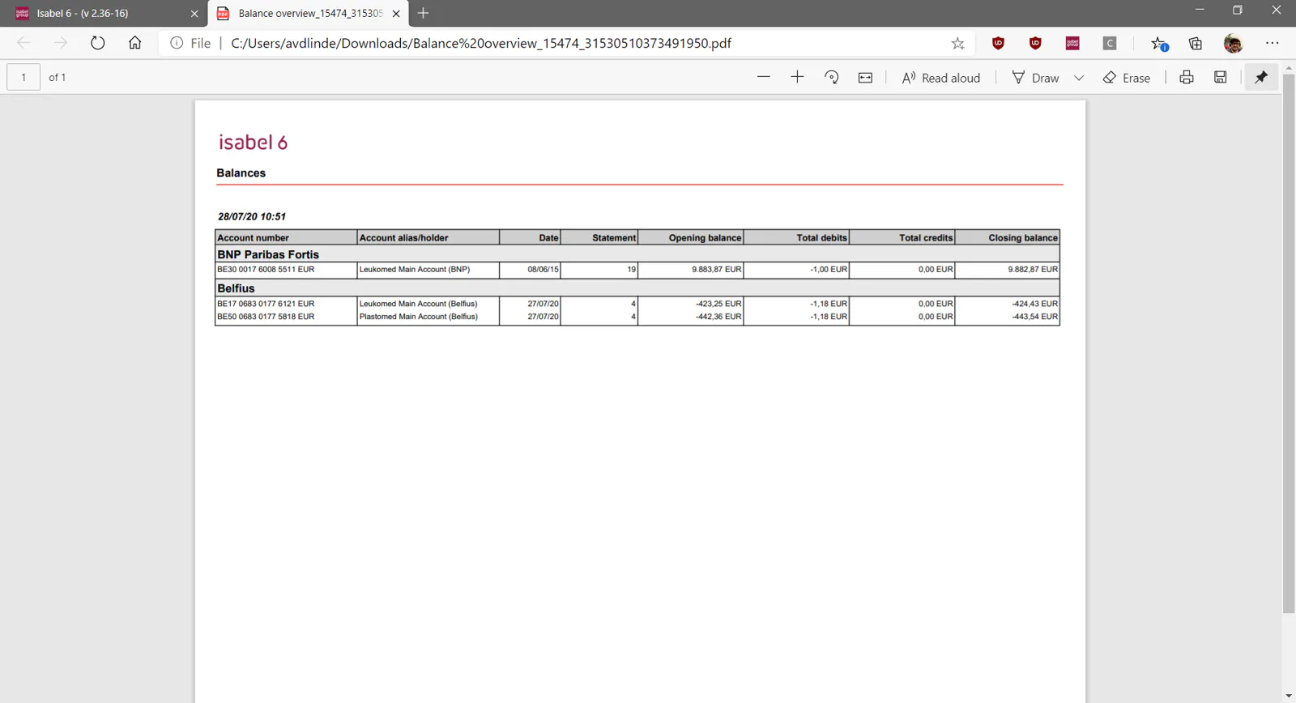Select the Balance overview PDF tab
Image resolution: width=1296 pixels, height=703 pixels.
coord(308,14)
